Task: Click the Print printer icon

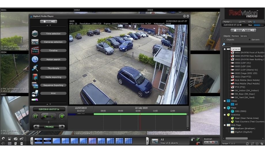Action: pyautogui.click(x=35, y=93)
